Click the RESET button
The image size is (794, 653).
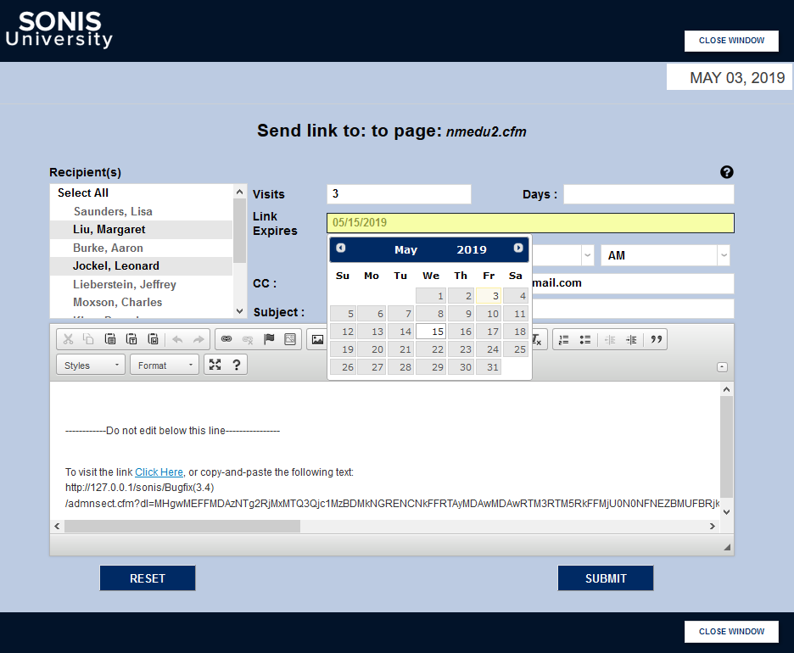(148, 578)
